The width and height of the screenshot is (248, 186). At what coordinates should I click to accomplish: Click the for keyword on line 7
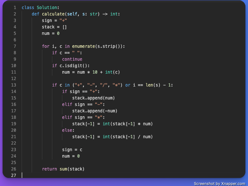point(46,46)
